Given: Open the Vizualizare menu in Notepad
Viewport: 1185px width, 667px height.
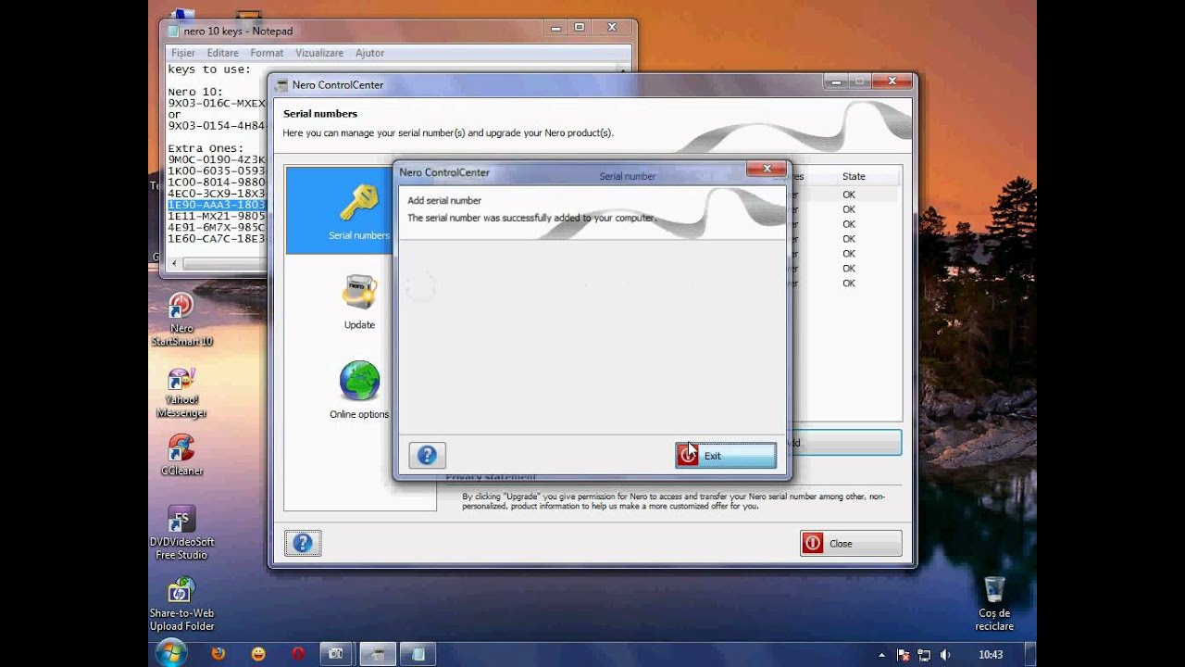Looking at the screenshot, I should 319,53.
